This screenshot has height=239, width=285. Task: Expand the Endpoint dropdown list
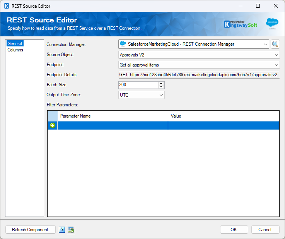click(276, 65)
